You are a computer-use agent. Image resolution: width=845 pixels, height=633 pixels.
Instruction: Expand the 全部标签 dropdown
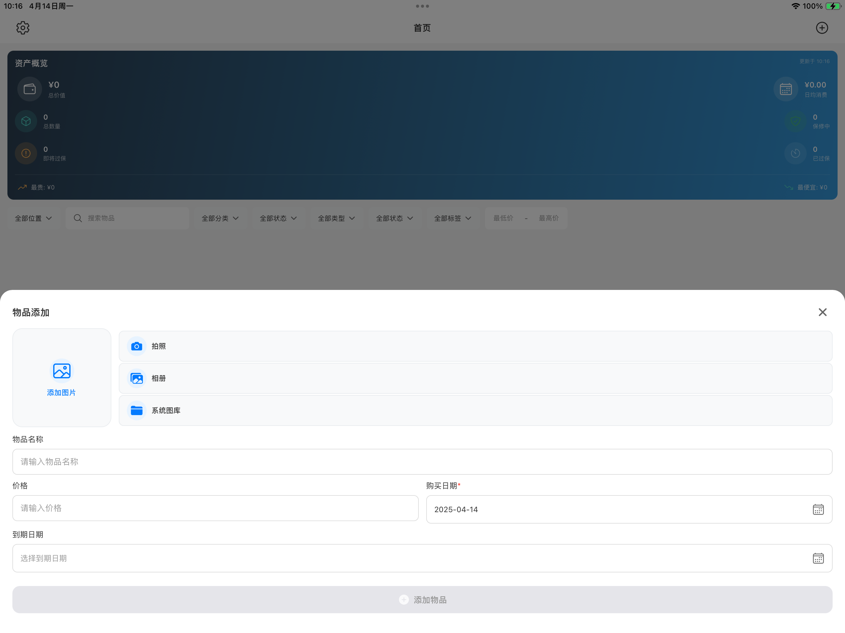coord(453,219)
